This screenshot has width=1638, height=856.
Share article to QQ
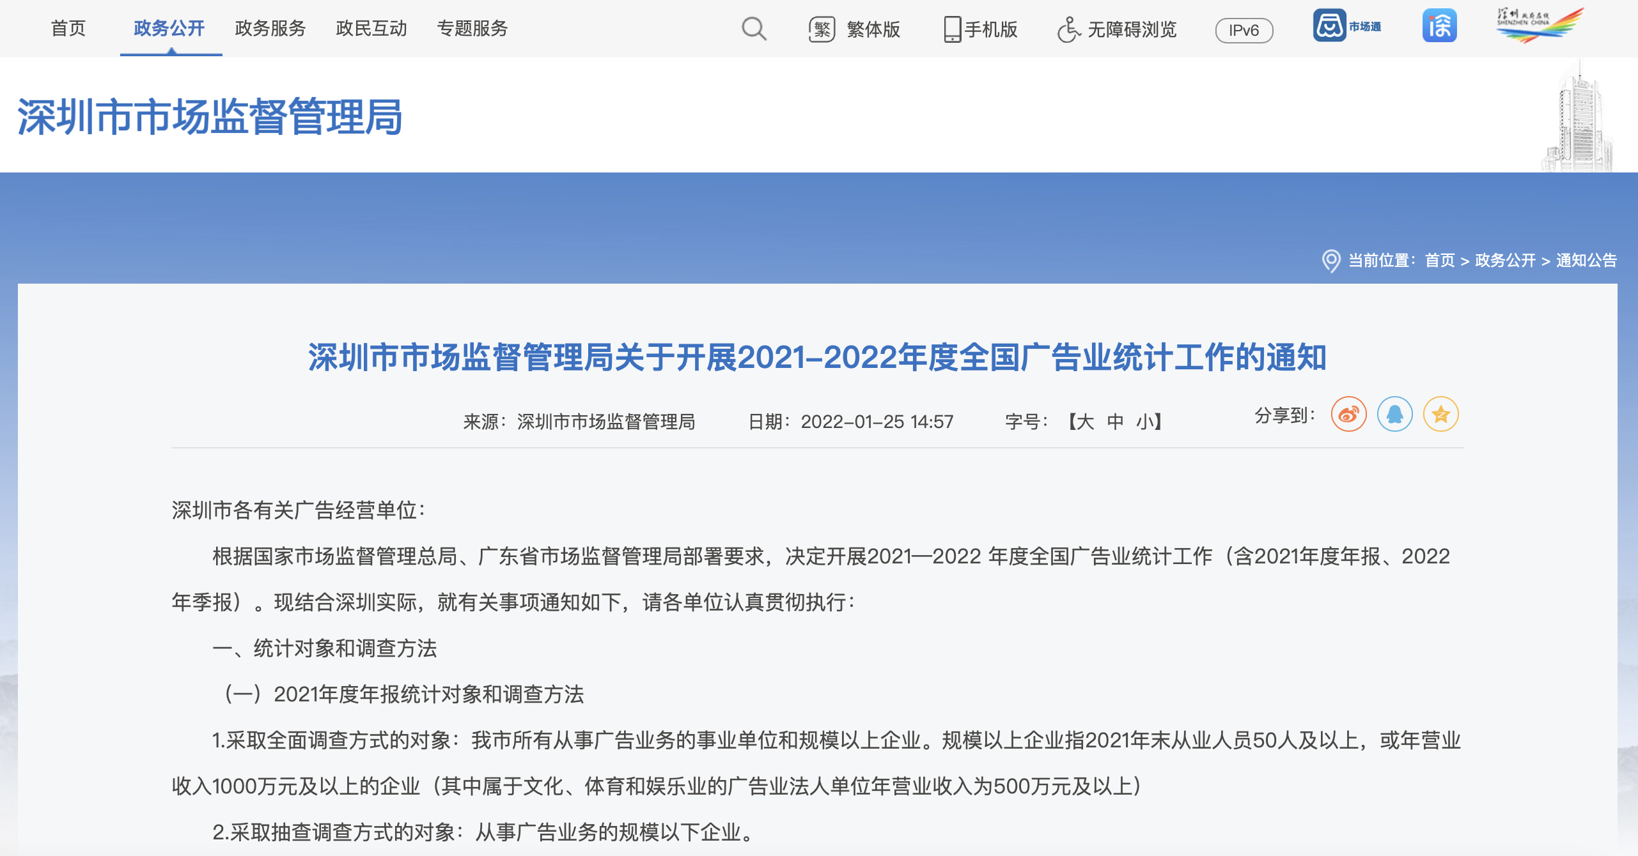coord(1394,414)
